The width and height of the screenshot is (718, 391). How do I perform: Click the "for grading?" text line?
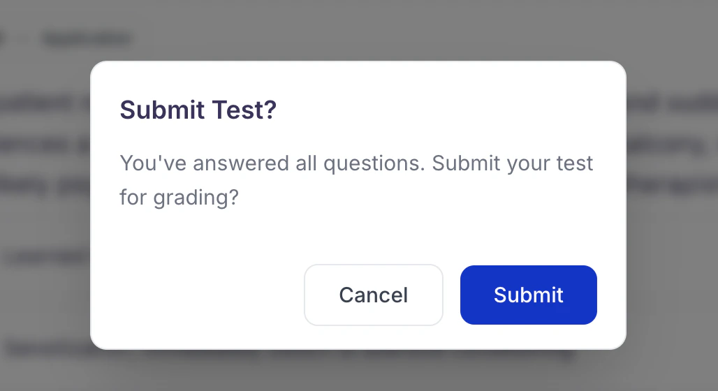179,198
